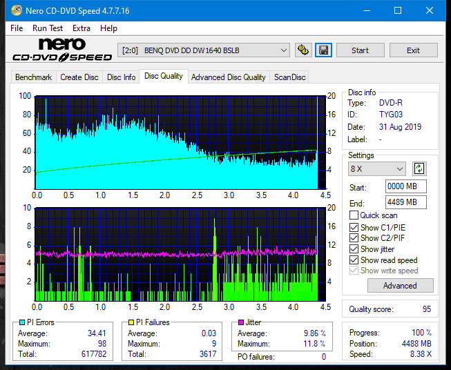Open the Advanced settings button
Screen dimensions: 451x370
coord(400,286)
